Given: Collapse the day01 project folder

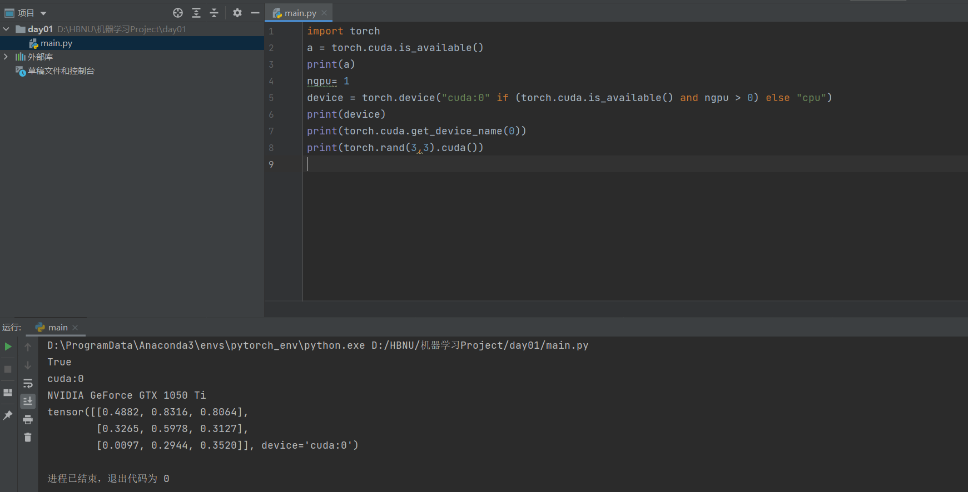Looking at the screenshot, I should [x=6, y=29].
